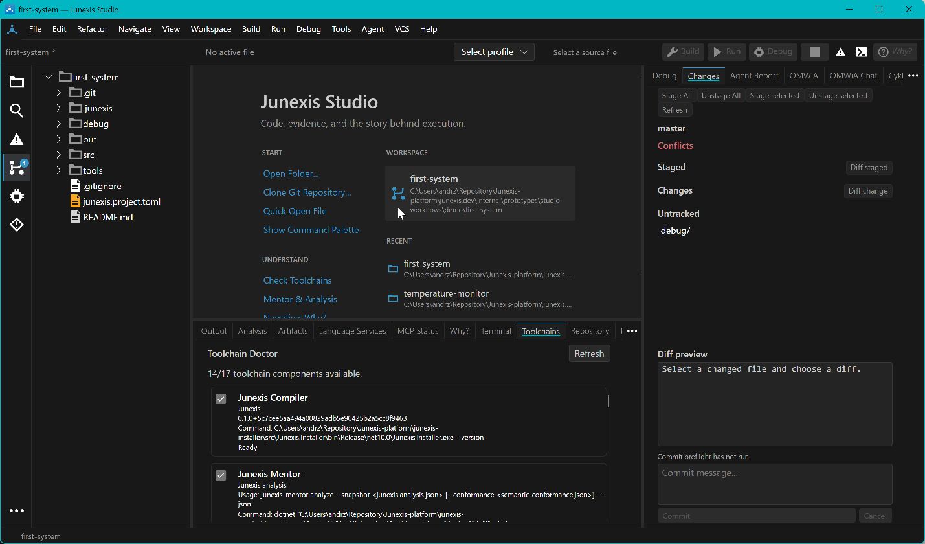Viewport: 925px width, 544px height.
Task: Click the Stage All button
Action: (x=676, y=96)
